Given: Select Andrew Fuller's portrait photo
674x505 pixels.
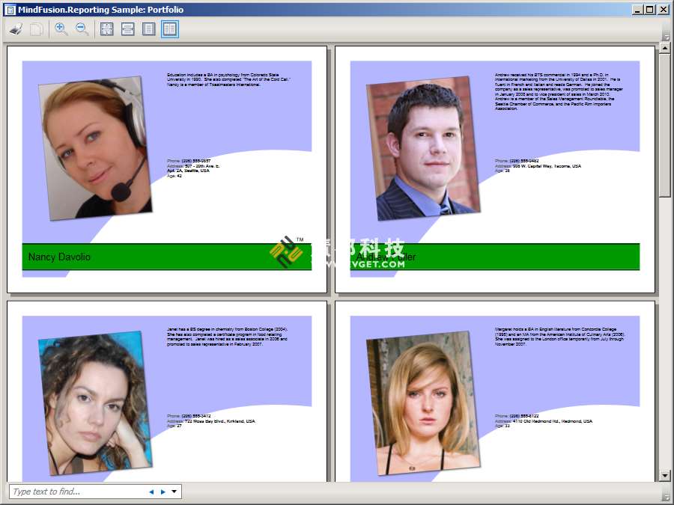Looking at the screenshot, I should point(423,149).
